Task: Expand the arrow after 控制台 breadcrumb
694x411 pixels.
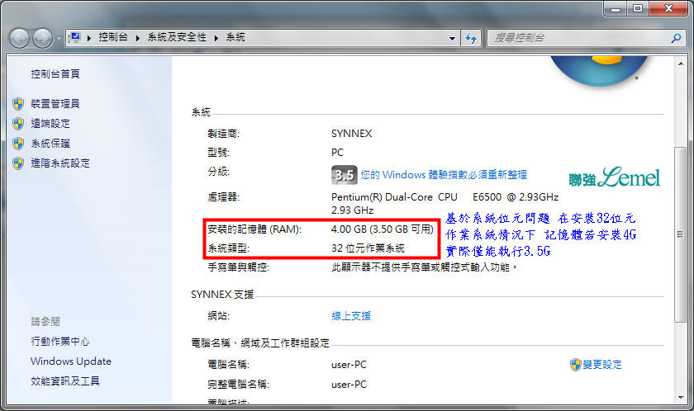Action: (x=139, y=38)
